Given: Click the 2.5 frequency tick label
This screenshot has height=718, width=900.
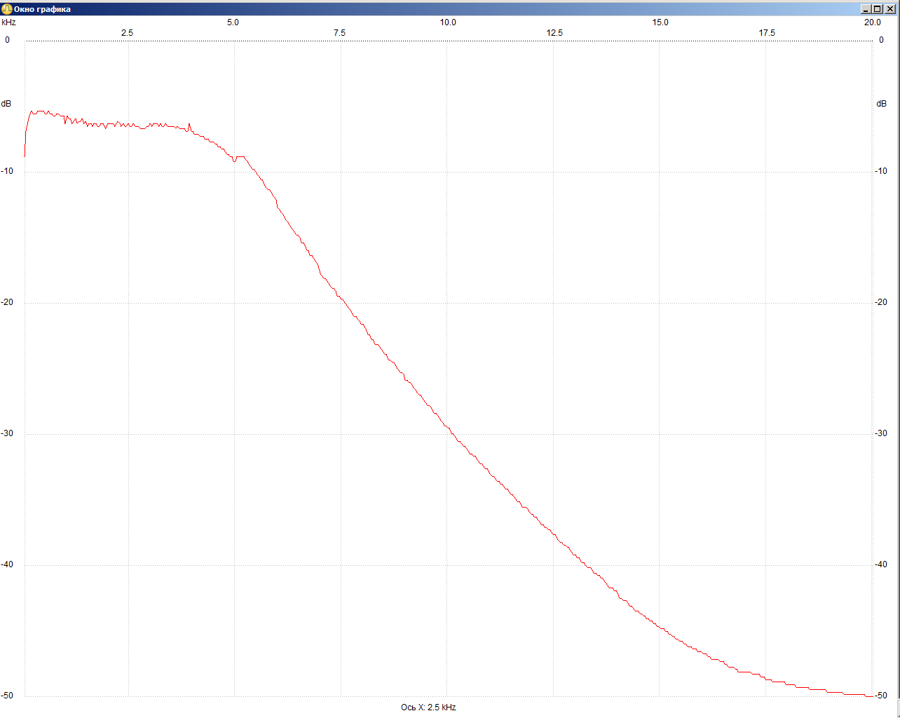Looking at the screenshot, I should (x=127, y=33).
